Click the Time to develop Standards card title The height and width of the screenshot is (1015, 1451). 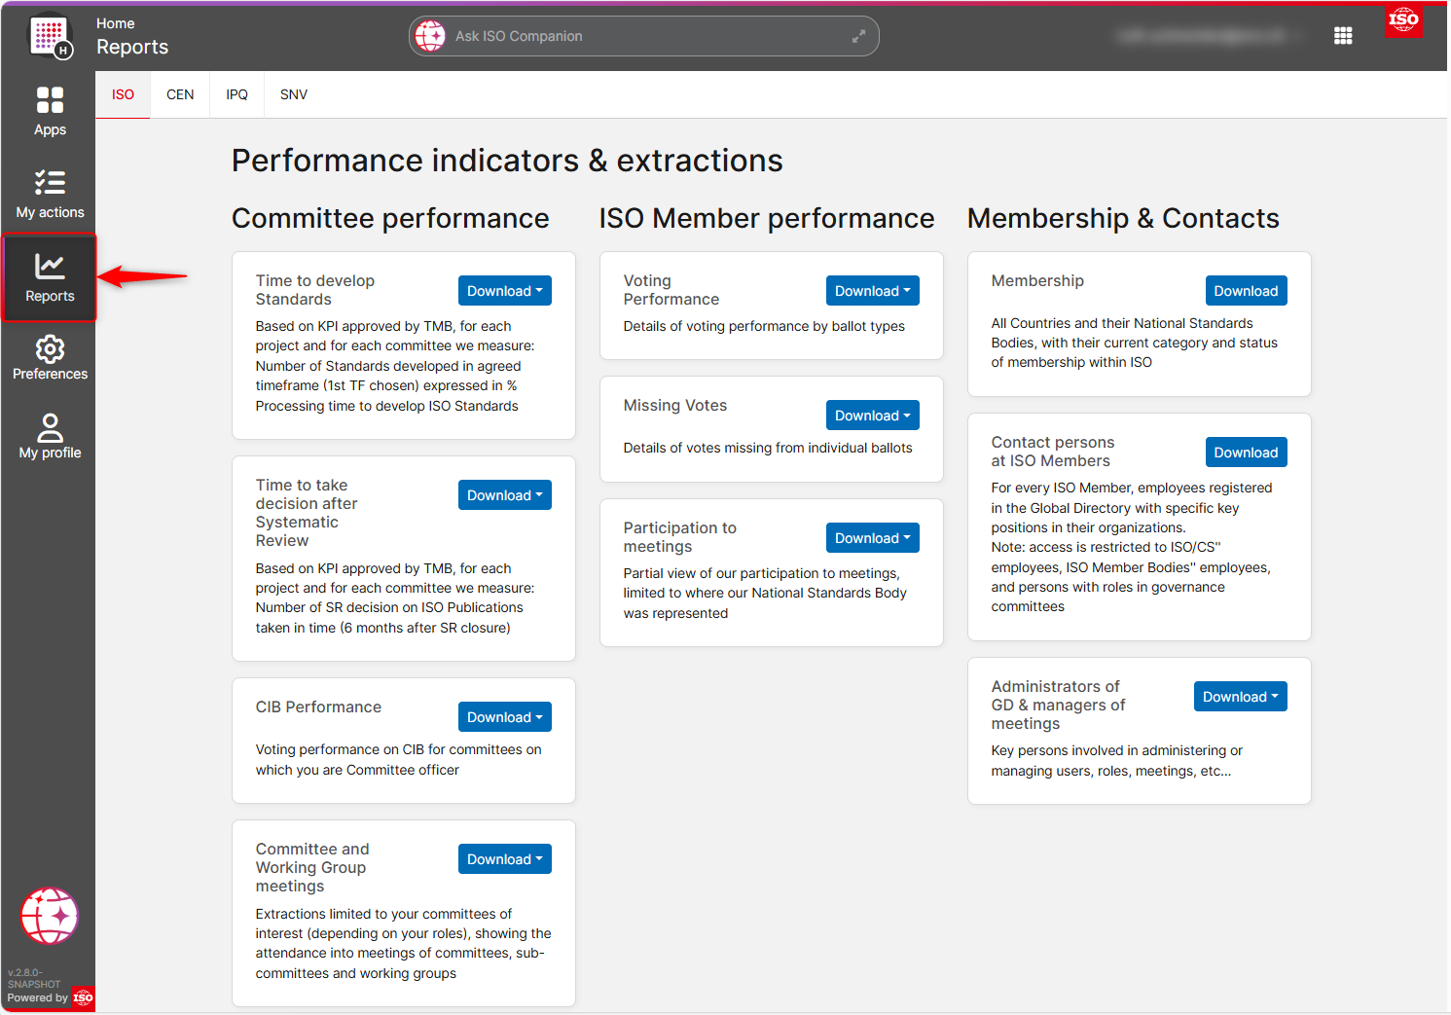point(315,290)
